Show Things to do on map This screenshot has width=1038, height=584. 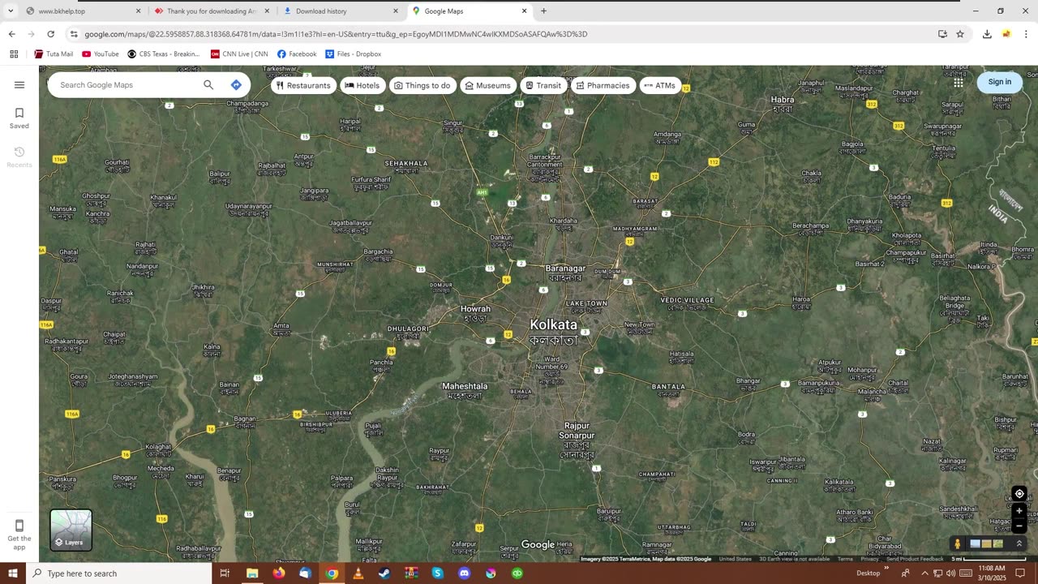[422, 85]
